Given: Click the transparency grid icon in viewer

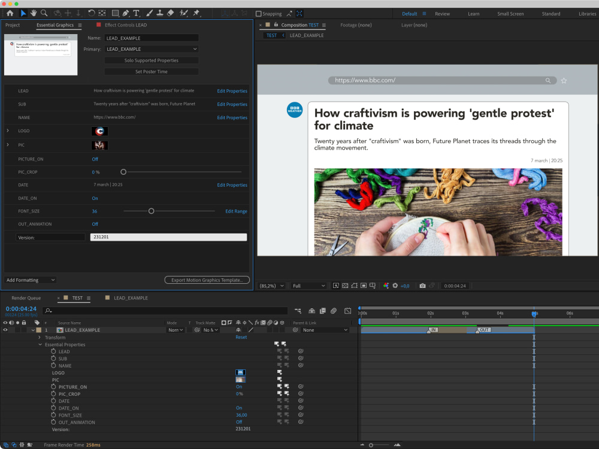Looking at the screenshot, I should (x=345, y=286).
